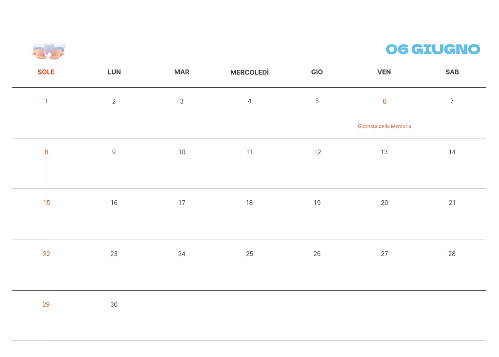
Task: Select Sunday date 1
Action: tap(46, 101)
